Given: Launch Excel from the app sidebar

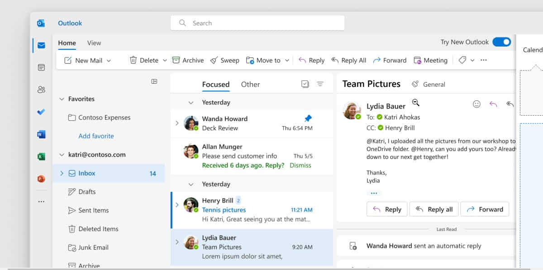Looking at the screenshot, I should pos(41,156).
